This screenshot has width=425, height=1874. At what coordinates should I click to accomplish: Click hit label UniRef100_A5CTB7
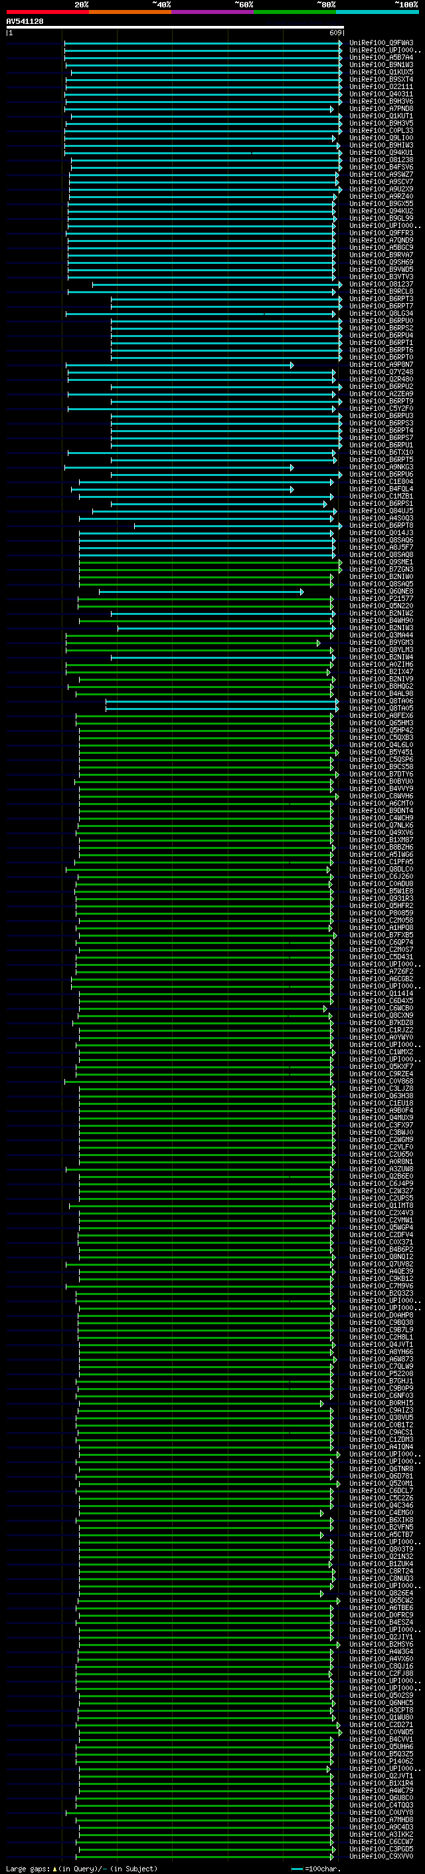pos(381,1535)
